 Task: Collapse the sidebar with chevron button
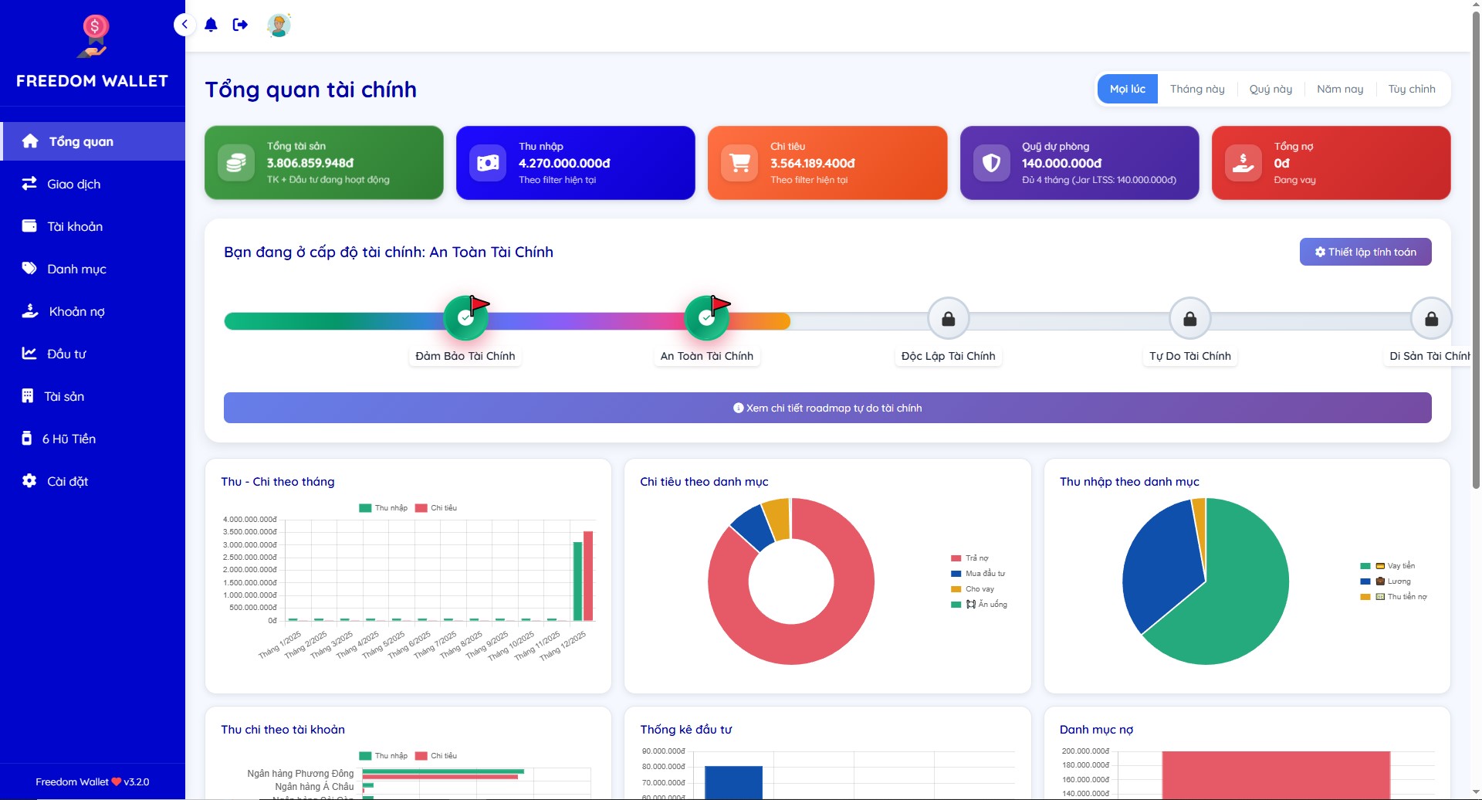[x=184, y=25]
